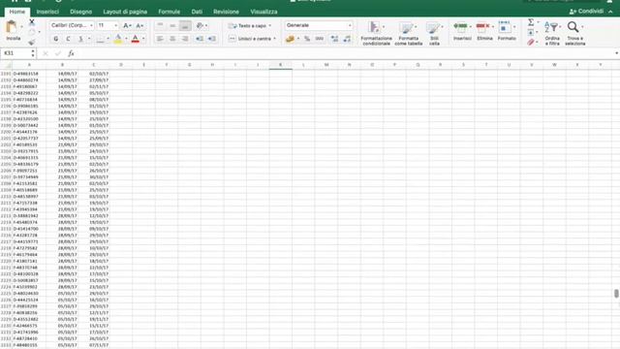This screenshot has width=620, height=349.
Task: Cancel formula entry X icon
Action: click(46, 53)
